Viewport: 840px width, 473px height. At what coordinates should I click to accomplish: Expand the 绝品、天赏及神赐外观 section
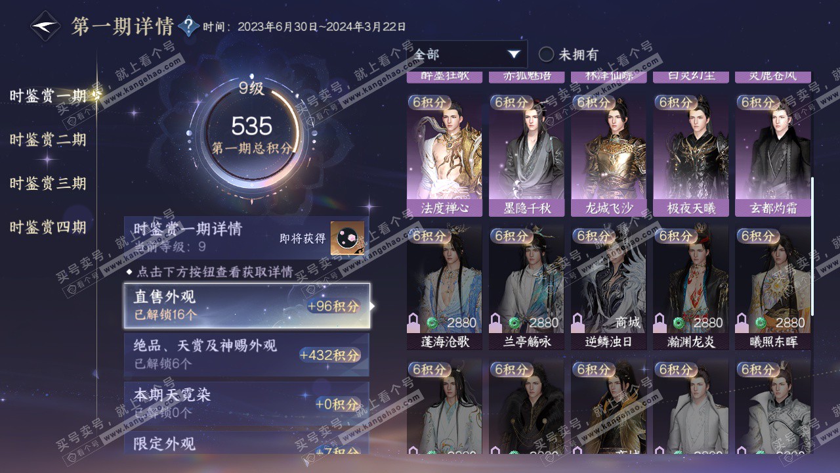tap(247, 355)
